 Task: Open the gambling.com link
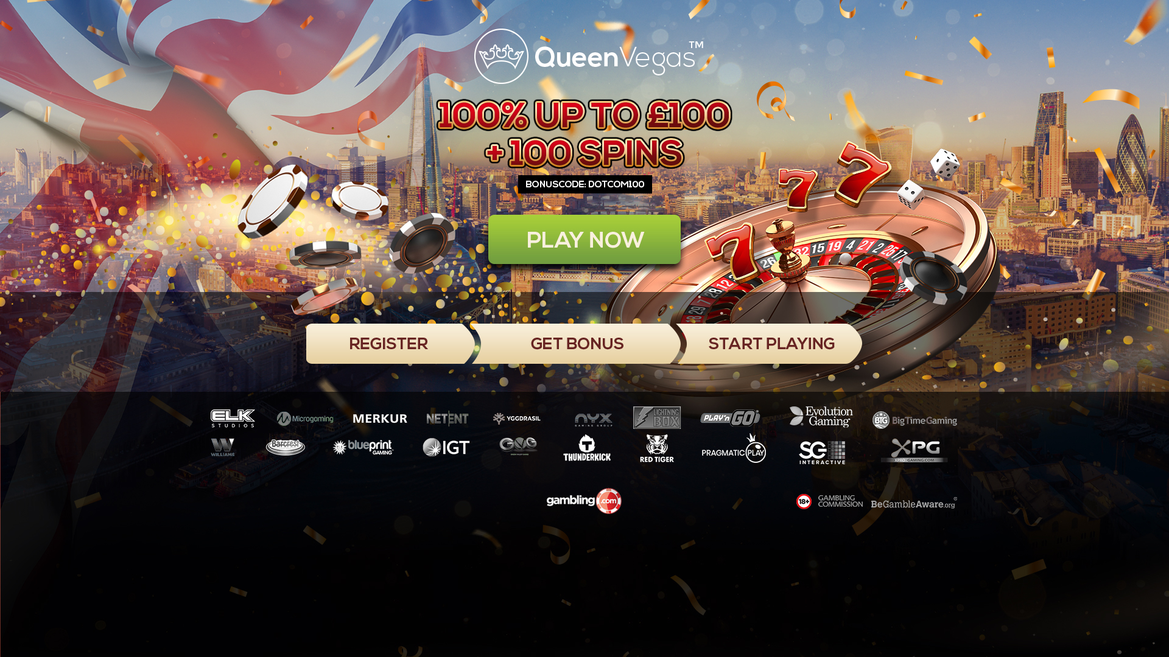pyautogui.click(x=584, y=501)
